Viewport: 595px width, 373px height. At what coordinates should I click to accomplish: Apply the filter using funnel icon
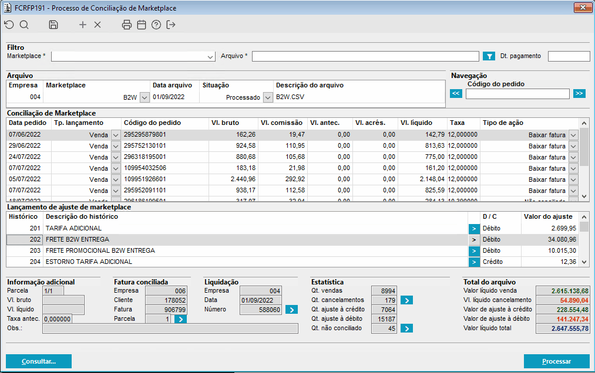coord(489,56)
